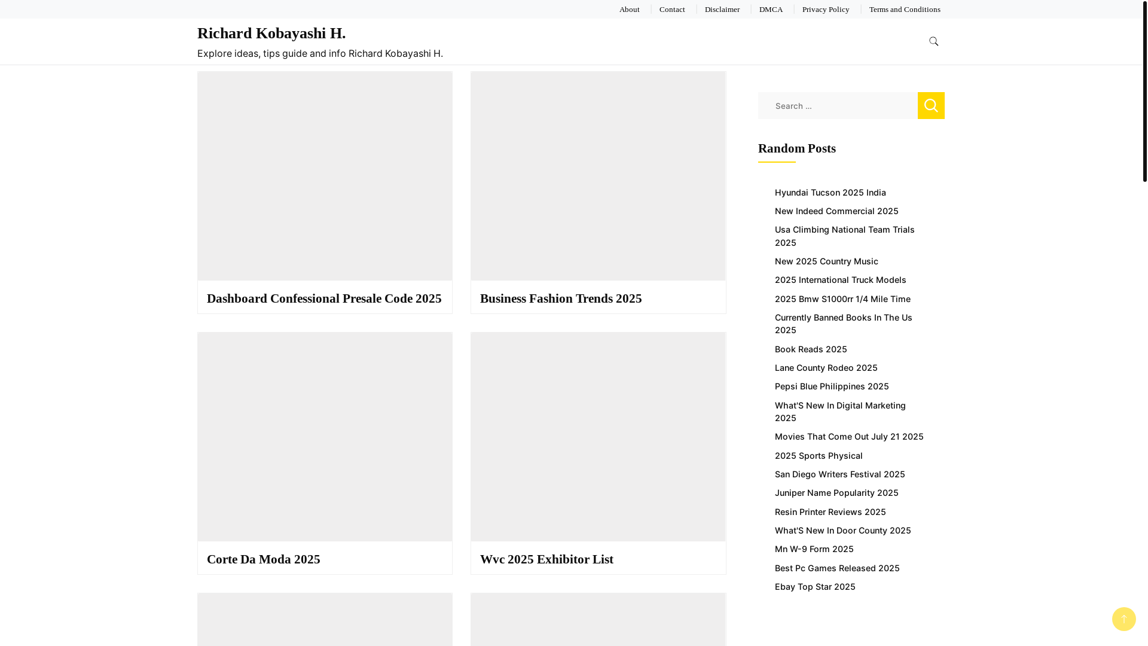Open New Indeed Commercial 2025 link
Viewport: 1148px width, 646px height.
point(836,211)
